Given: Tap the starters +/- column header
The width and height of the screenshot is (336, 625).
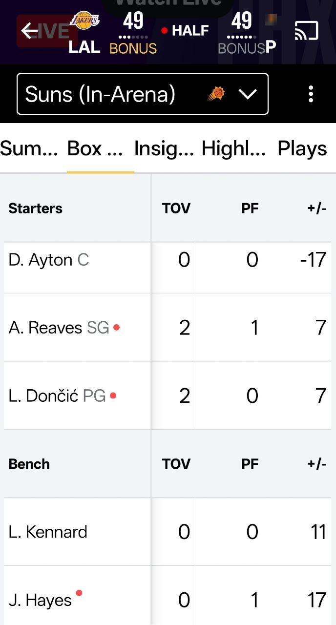Looking at the screenshot, I should (x=316, y=208).
